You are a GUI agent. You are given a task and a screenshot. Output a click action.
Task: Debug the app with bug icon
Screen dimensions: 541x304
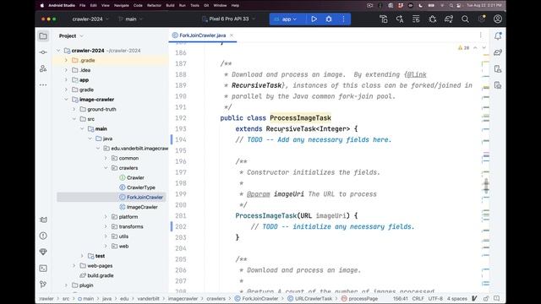click(329, 19)
